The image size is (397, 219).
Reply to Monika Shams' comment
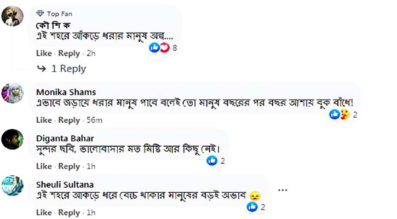click(x=69, y=120)
